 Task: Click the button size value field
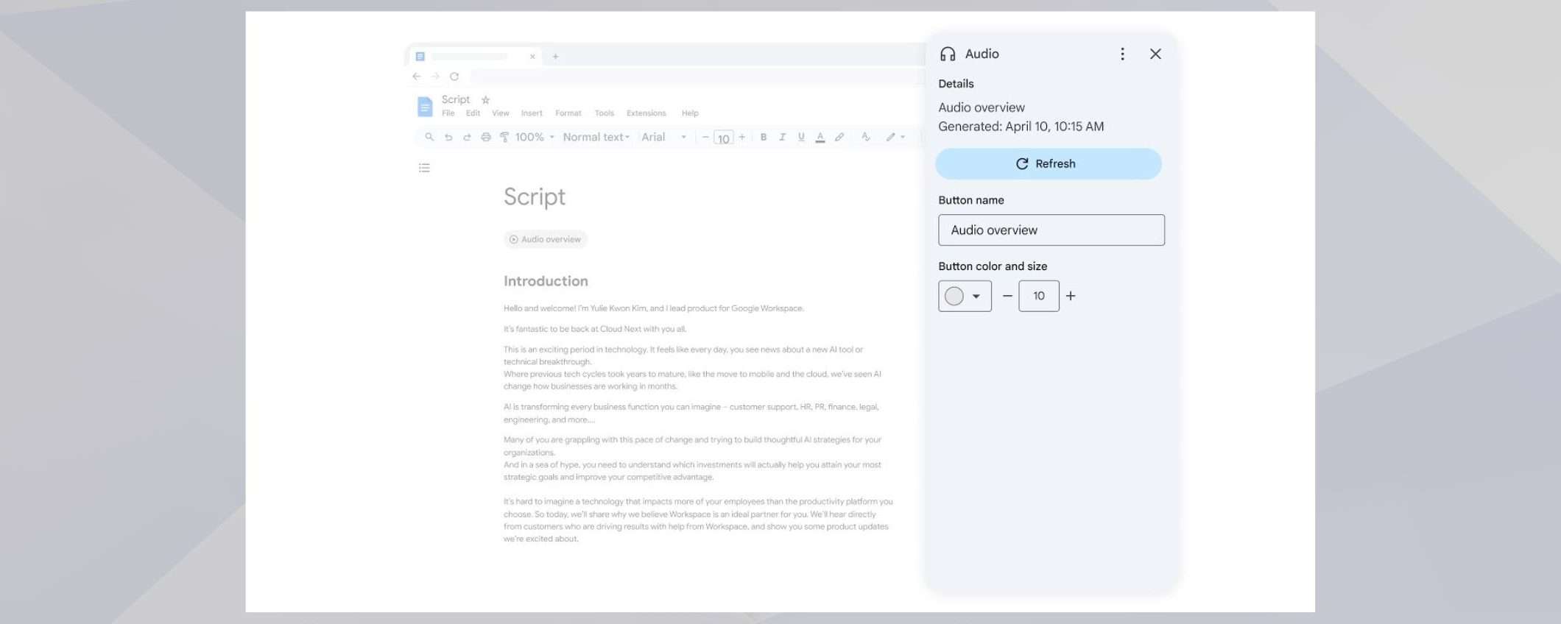click(x=1039, y=296)
